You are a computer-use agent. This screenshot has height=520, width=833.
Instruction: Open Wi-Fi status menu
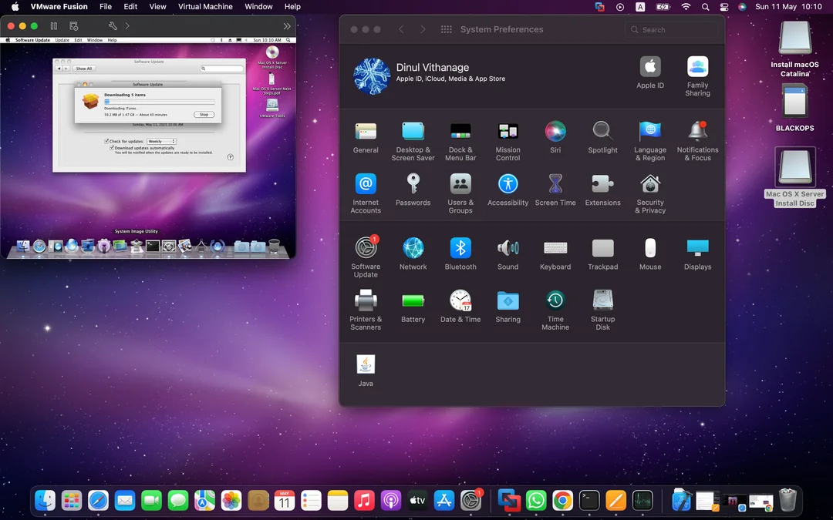pos(686,7)
